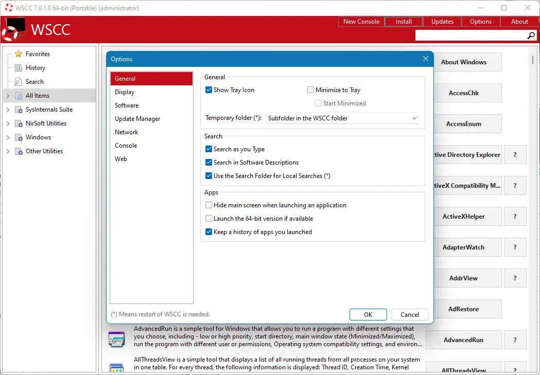540x375 pixels.
Task: Cancel the Options dialog
Action: point(410,314)
